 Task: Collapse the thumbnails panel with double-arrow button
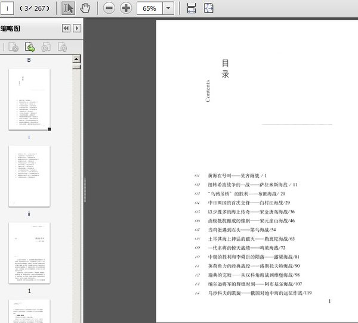coord(66,28)
